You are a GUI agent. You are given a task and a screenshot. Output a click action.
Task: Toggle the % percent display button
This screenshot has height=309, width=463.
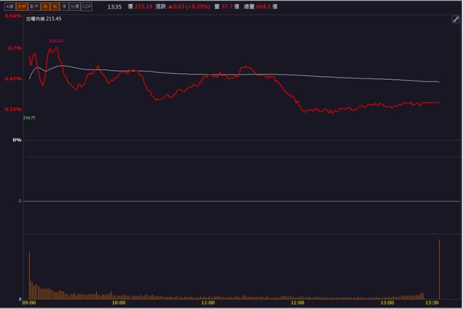(55, 6)
